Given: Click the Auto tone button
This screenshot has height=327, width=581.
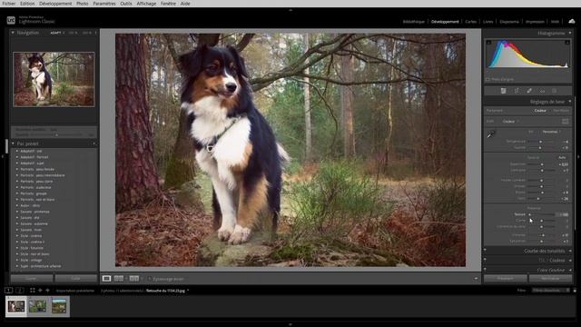Looking at the screenshot, I should point(562,157).
